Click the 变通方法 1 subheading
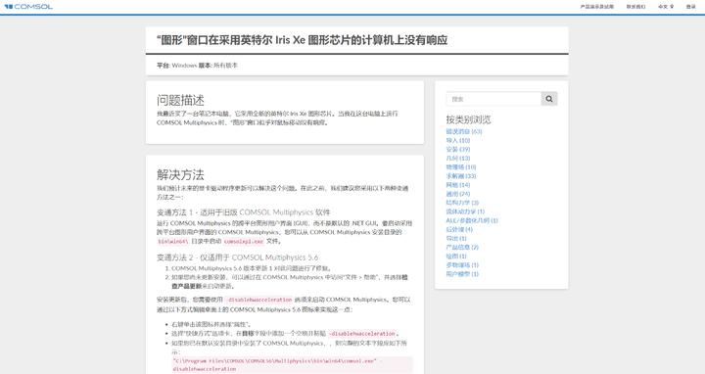Screen dimensions: 705x374 (x=243, y=212)
